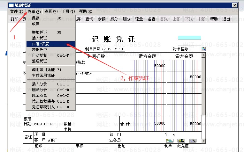
Task: Select 生成常用凭证 menu entry
Action: 51,76
